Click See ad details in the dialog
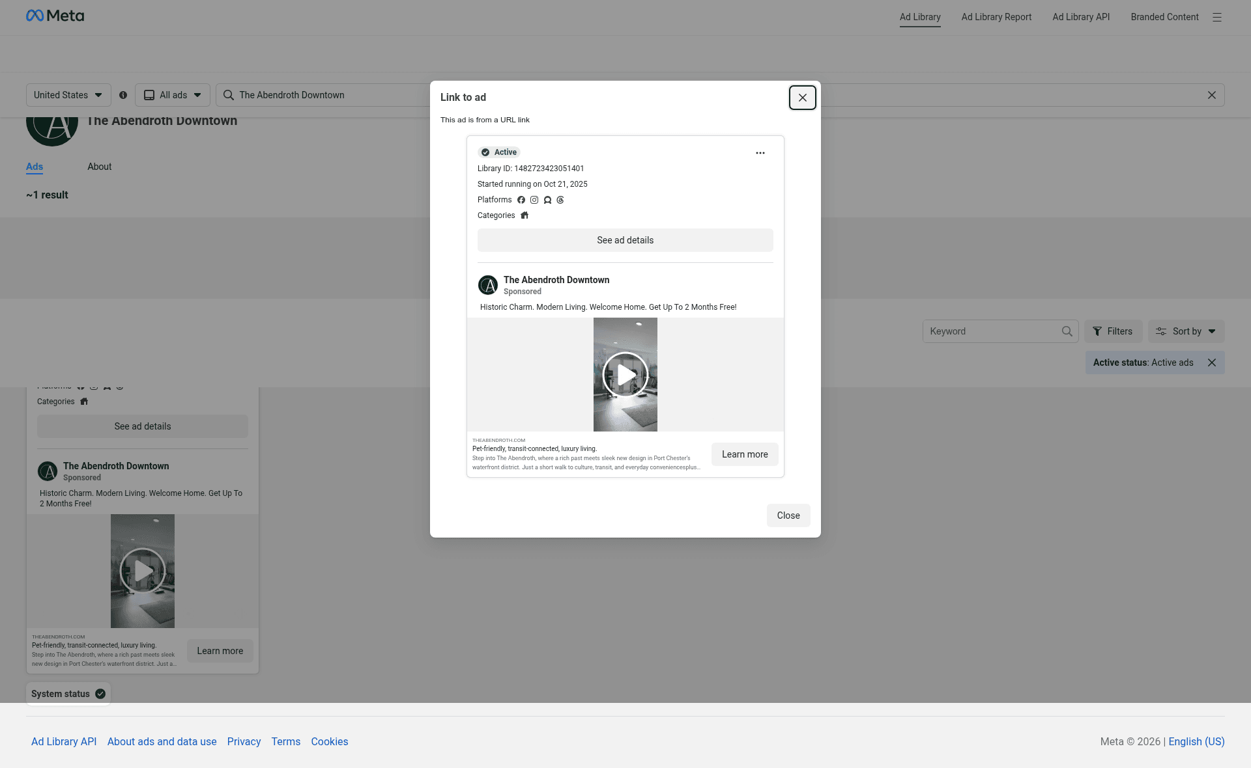 click(625, 240)
